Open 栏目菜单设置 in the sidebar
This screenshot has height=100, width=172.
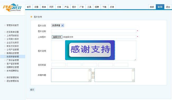point(13,32)
